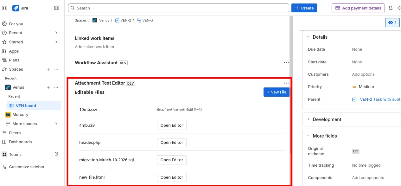Click the plus icon next to Venus
This screenshot has height=186, width=401.
click(x=48, y=87)
